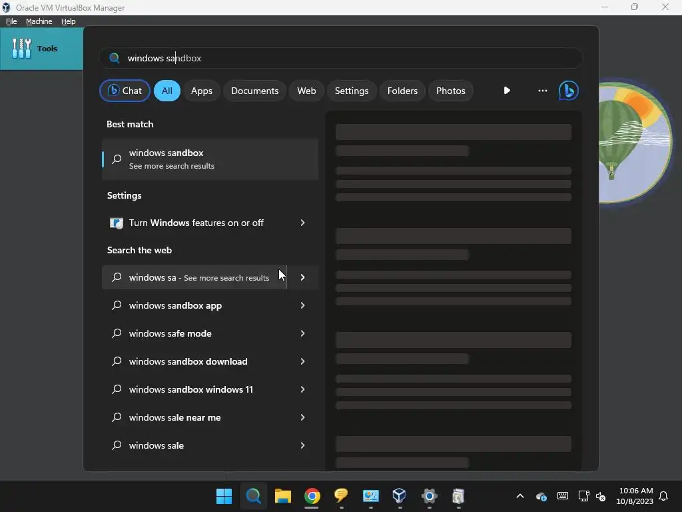Open Google Chrome from the taskbar
Viewport: 682px width, 512px height.
pyautogui.click(x=312, y=496)
